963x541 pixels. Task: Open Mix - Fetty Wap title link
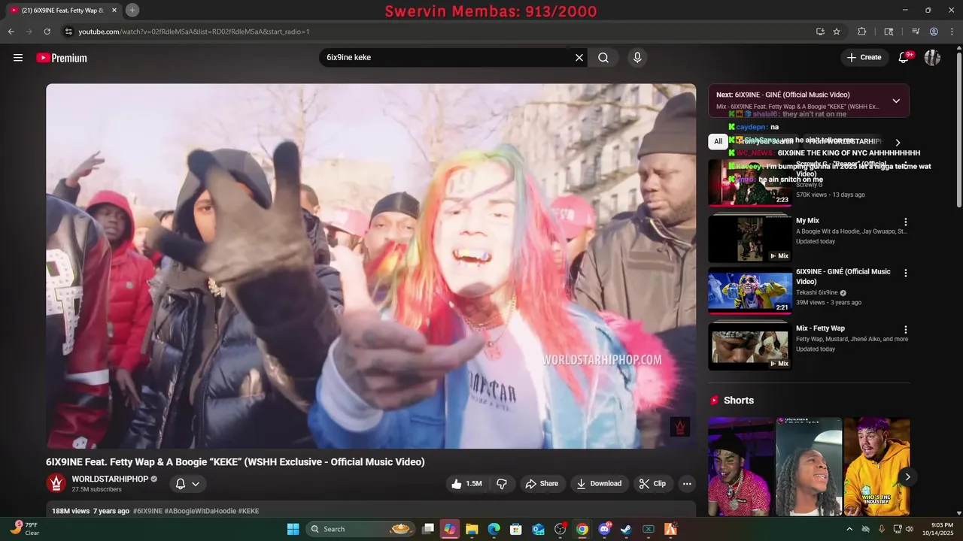[x=820, y=328]
